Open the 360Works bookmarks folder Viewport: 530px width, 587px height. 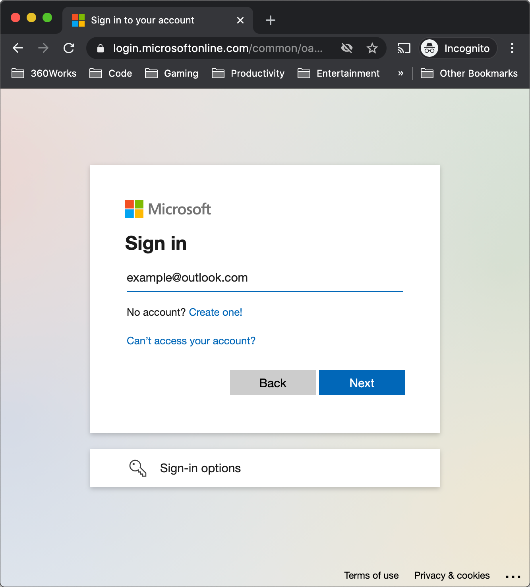(x=44, y=73)
